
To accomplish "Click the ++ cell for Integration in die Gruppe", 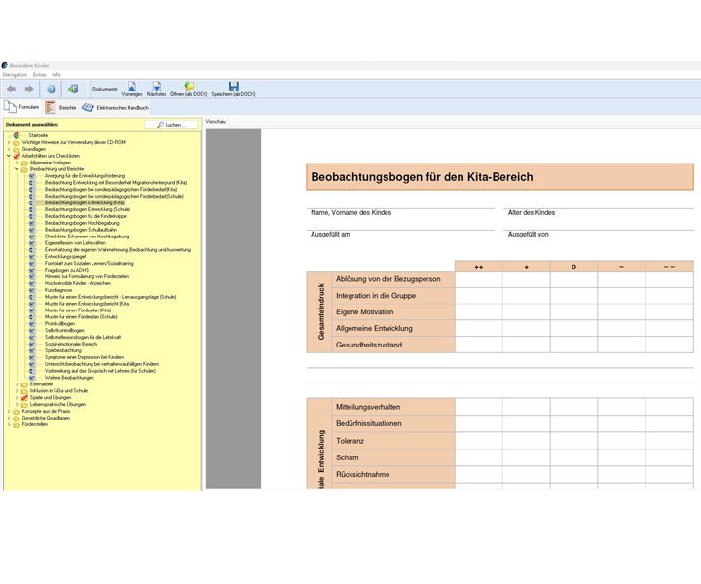I will (x=478, y=296).
